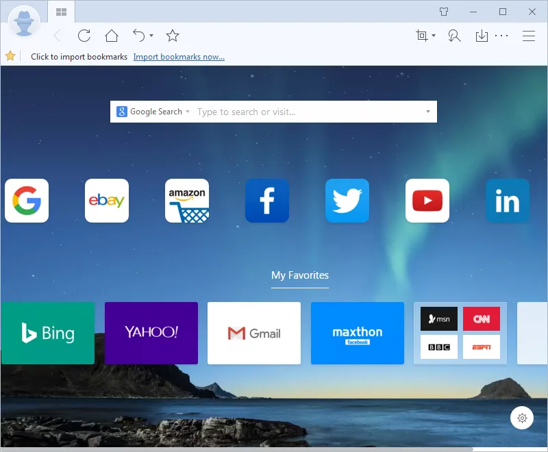Image resolution: width=548 pixels, height=452 pixels.
Task: Select the Google Search engine selector
Action: 153,112
